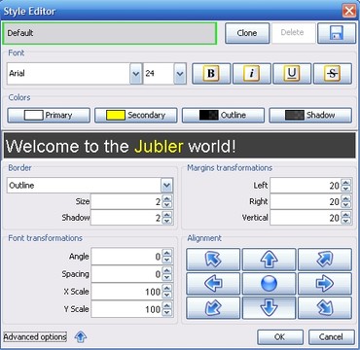Decrease Y Scale stepper value
360x350 pixels.
coord(167,312)
